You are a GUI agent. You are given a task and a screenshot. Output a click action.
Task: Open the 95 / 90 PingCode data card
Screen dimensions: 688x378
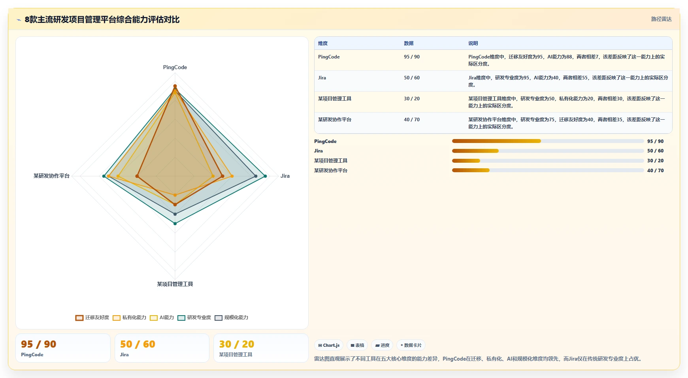(63, 348)
